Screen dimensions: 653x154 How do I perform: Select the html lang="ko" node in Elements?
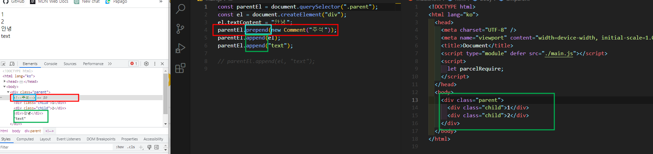19,76
